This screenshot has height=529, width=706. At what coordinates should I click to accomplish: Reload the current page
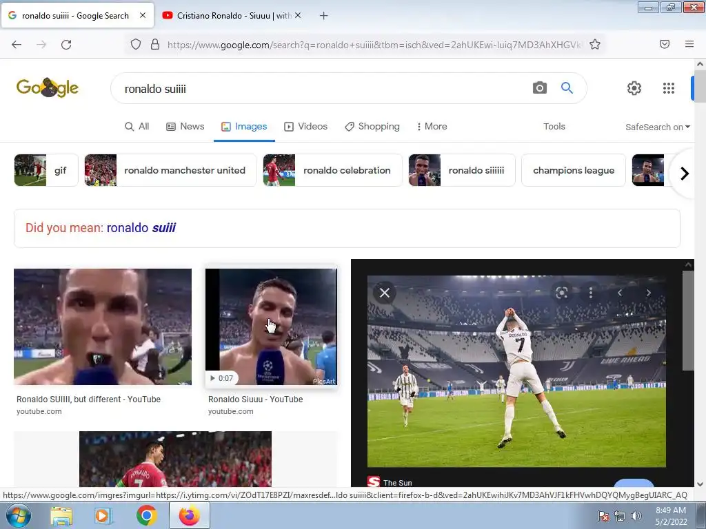(66, 45)
